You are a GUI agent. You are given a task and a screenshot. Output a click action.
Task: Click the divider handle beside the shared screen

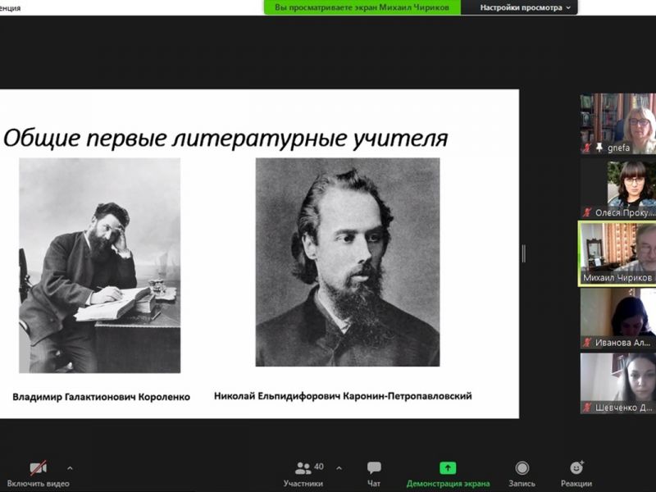click(x=524, y=253)
